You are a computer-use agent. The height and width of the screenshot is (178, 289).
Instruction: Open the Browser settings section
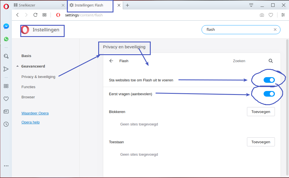28,97
